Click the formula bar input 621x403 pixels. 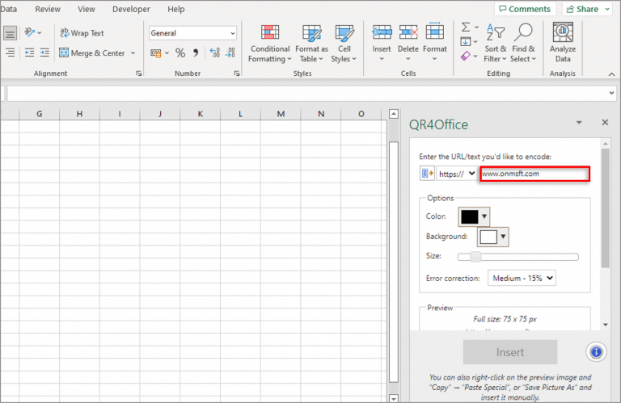[x=307, y=94]
